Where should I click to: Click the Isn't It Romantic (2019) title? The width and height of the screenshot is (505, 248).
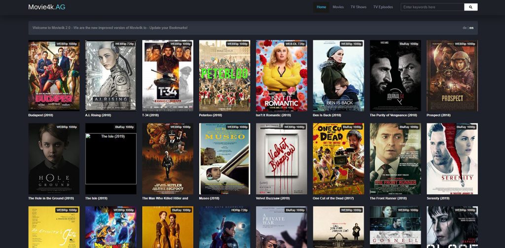pos(273,115)
